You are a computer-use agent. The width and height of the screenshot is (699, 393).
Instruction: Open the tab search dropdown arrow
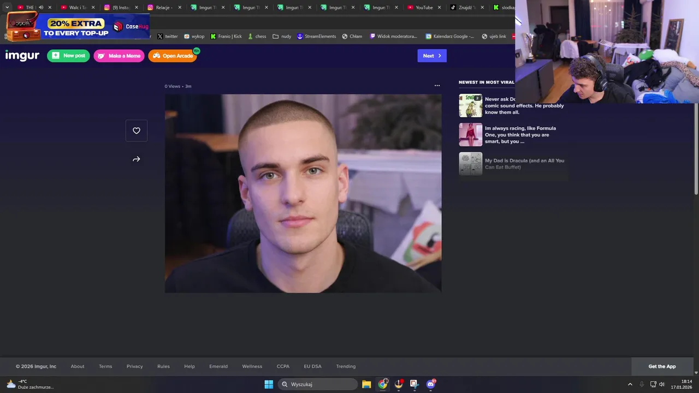point(7,8)
